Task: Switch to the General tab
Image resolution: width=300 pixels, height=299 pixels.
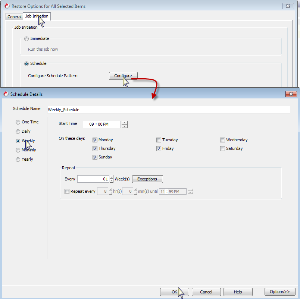Action: pyautogui.click(x=14, y=16)
